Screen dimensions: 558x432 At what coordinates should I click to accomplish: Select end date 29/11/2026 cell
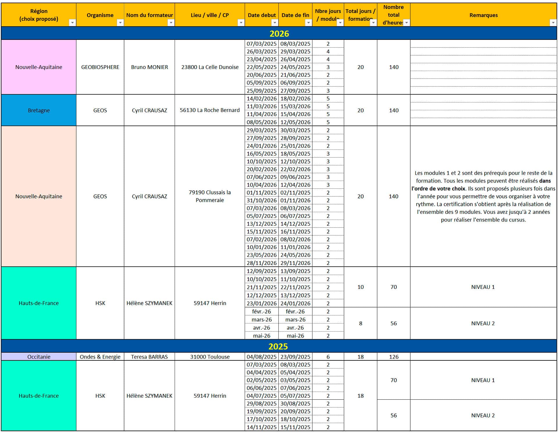[x=295, y=263]
